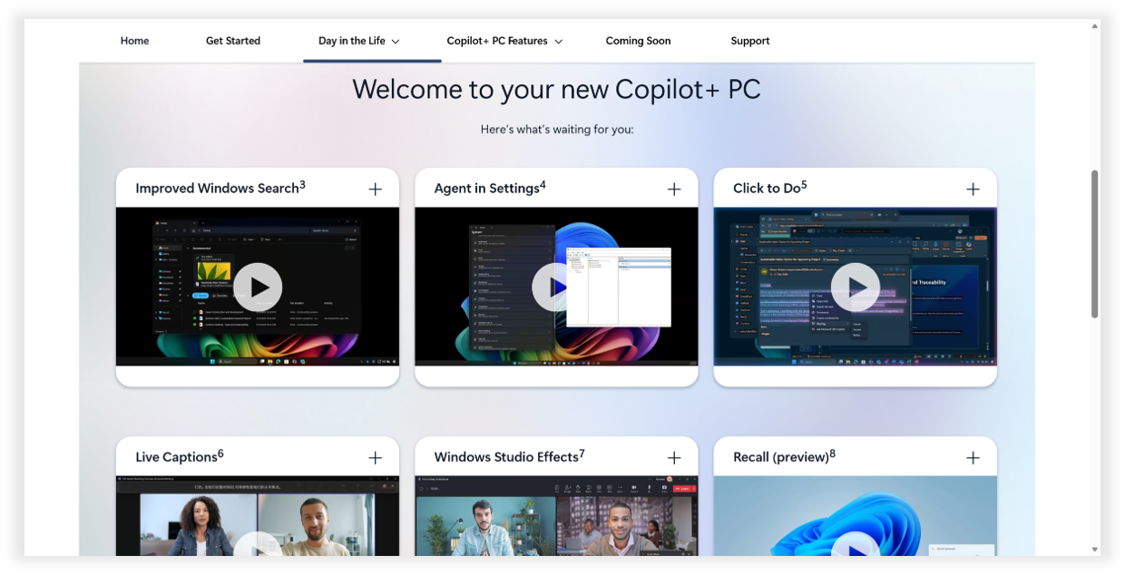Viewport: 1125px width, 575px height.
Task: Go to Coming Soon page
Action: [x=638, y=41]
